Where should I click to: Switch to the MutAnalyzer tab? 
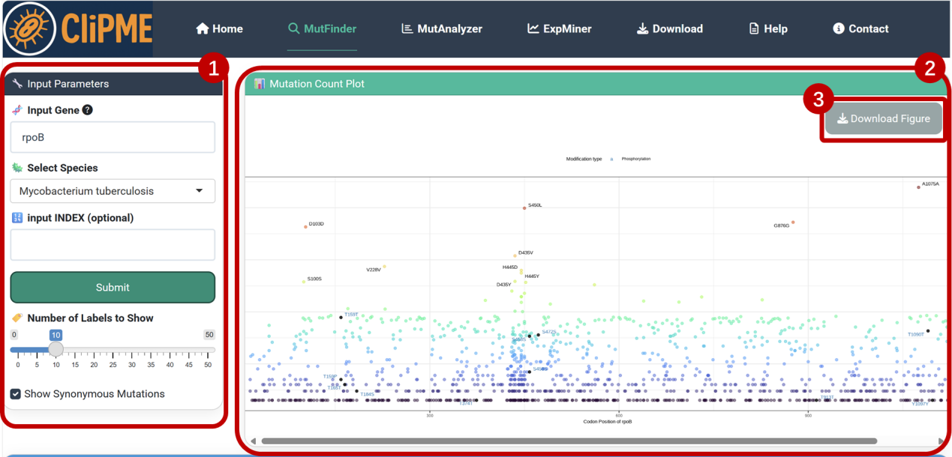tap(442, 28)
